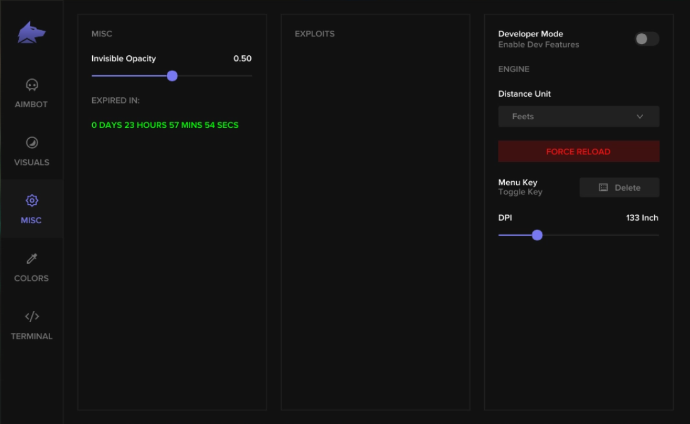Change the Menu Key Delete binding
690x424 pixels.
tap(619, 188)
